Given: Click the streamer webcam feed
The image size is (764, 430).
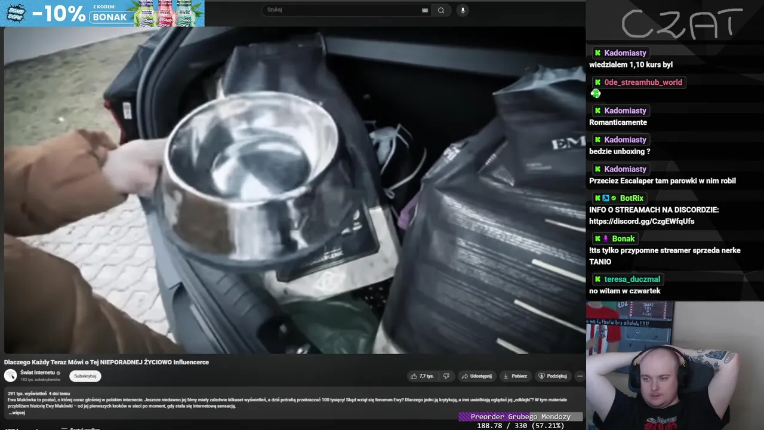Looking at the screenshot, I should [x=675, y=365].
